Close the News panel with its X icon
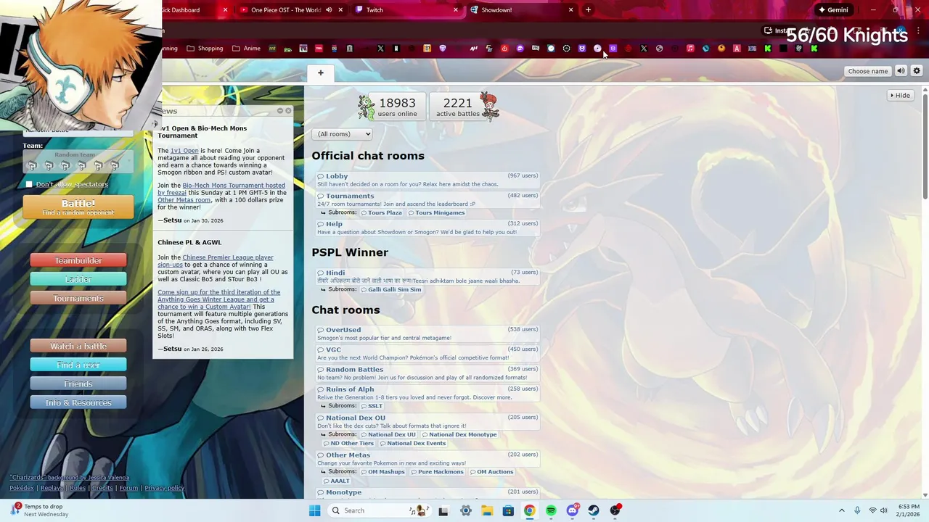Image resolution: width=929 pixels, height=522 pixels. [288, 111]
